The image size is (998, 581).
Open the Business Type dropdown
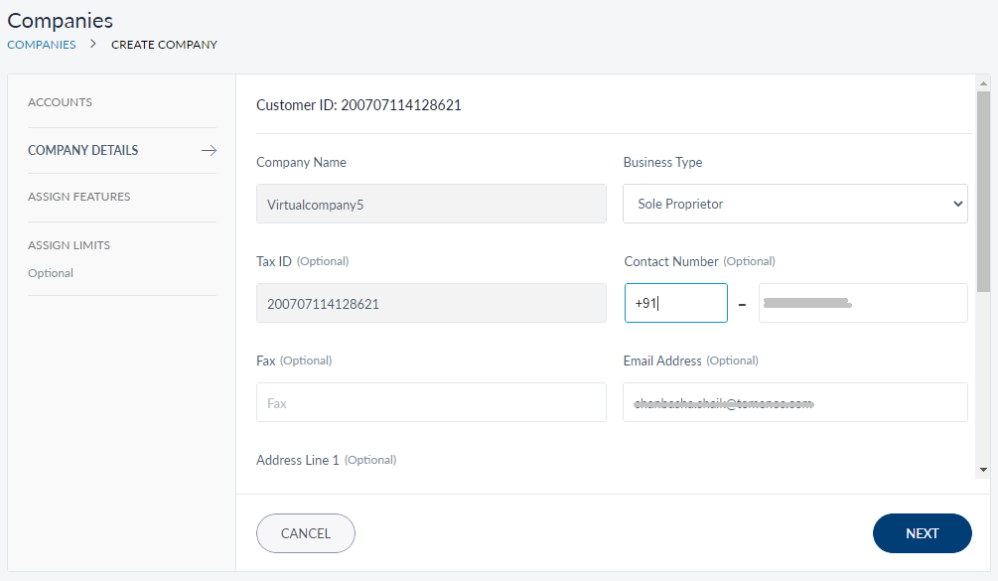point(795,204)
